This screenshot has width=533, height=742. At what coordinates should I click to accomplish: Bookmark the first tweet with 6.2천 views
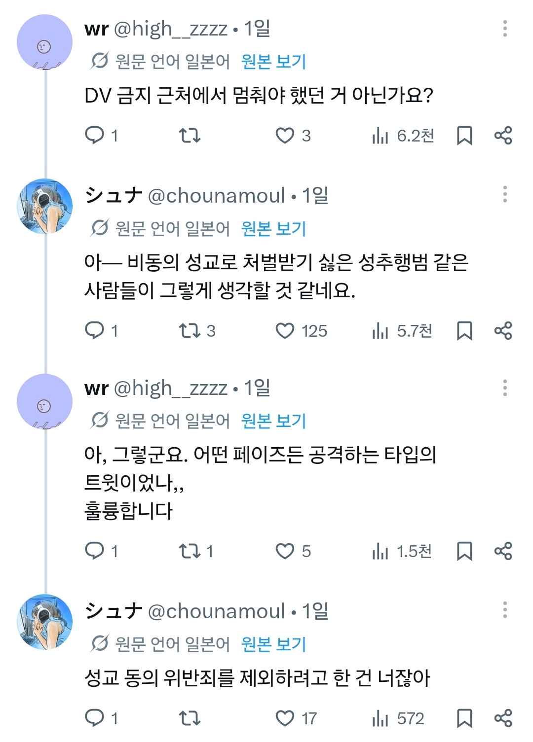point(464,135)
